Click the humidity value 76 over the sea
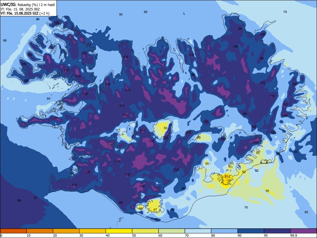Screen dimensions: 317x238 point(246,207)
